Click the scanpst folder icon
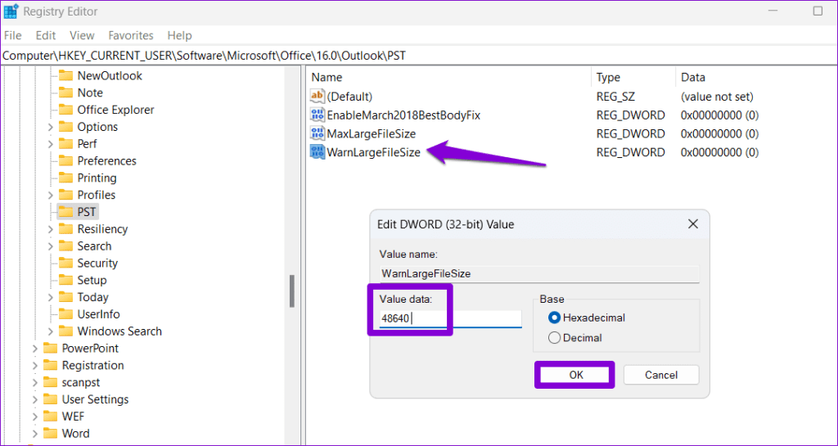 pos(50,382)
